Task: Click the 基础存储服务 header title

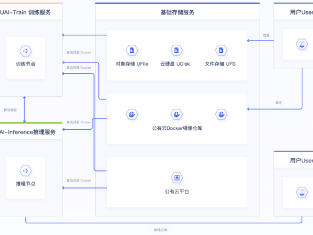Action: tap(177, 12)
